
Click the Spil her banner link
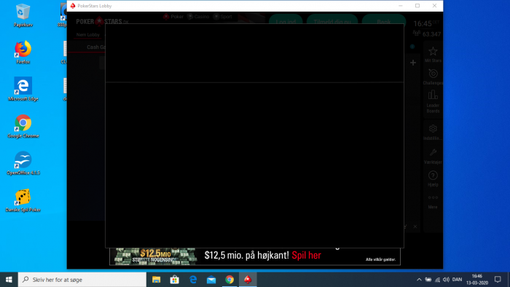[x=307, y=256]
